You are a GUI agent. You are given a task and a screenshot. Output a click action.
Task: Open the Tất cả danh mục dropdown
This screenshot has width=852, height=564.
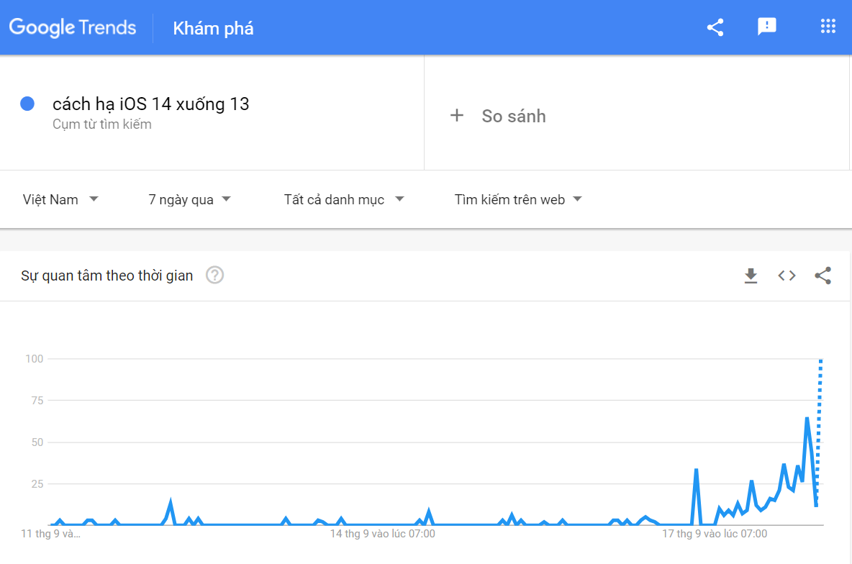344,199
